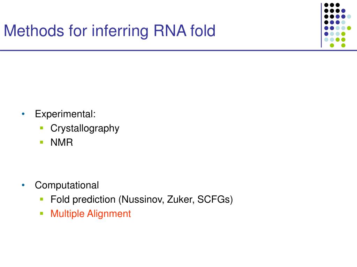Image resolution: width=357 pixels, height=267 pixels.
Task: Click the blue round bullet before Computational
Action: [23, 185]
